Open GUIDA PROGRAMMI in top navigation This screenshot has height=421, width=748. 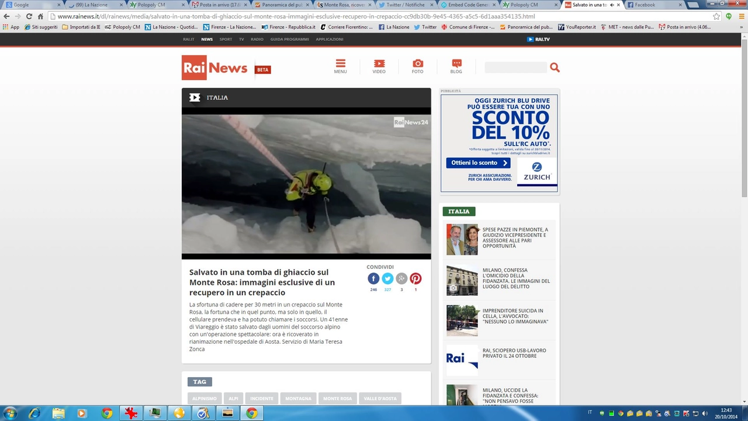point(289,39)
